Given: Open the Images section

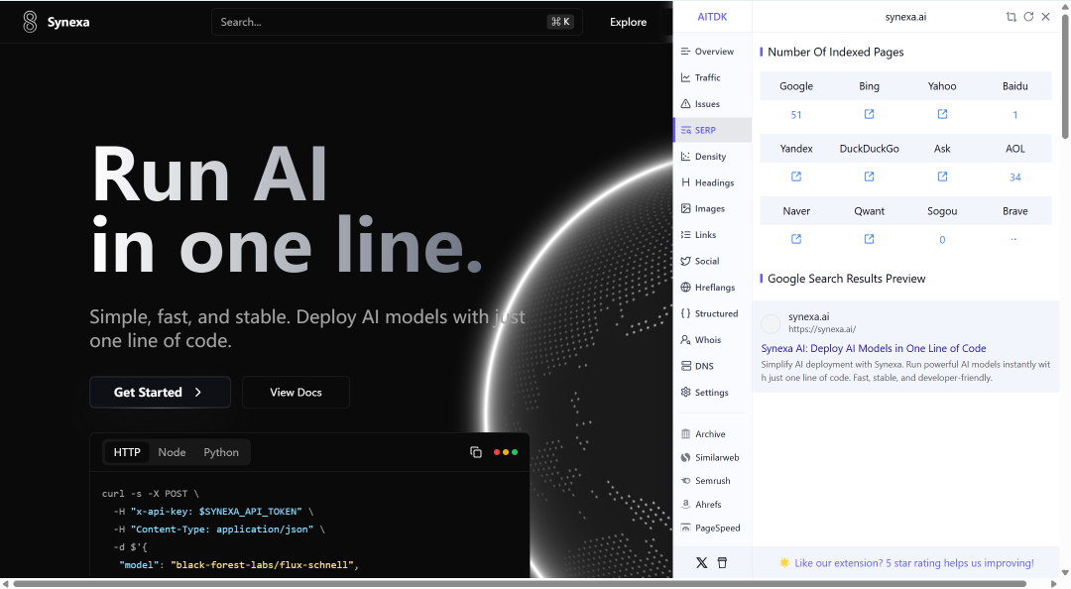Looking at the screenshot, I should pos(712,209).
